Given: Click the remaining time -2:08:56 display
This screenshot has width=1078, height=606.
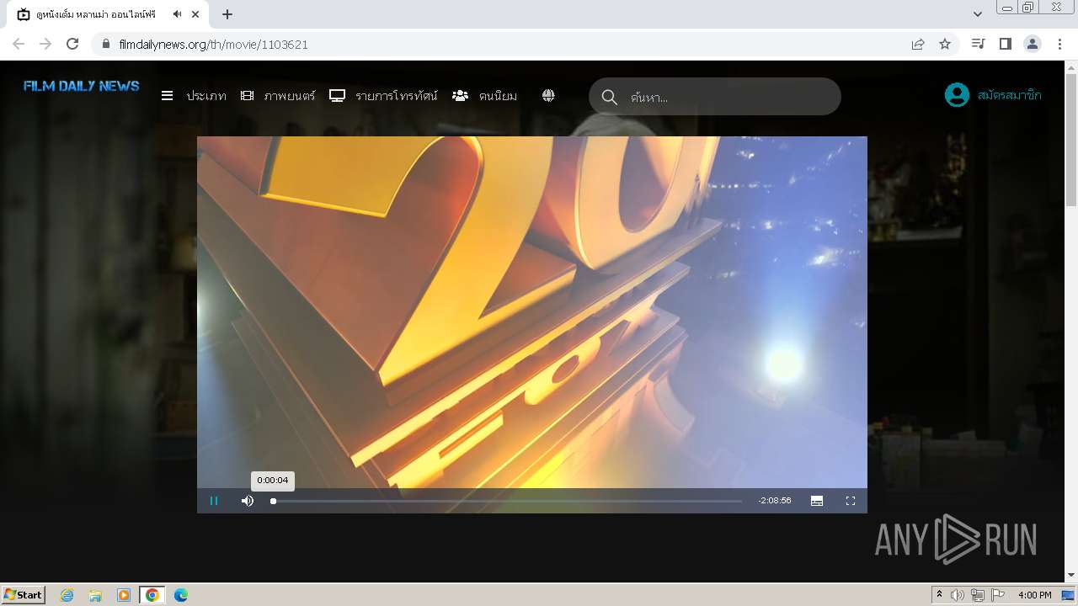Looking at the screenshot, I should (x=775, y=501).
